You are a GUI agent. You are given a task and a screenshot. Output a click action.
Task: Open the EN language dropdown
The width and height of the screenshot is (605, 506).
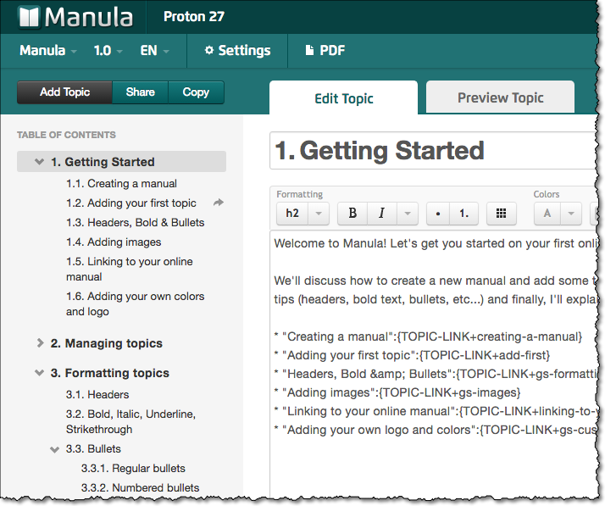pos(155,51)
